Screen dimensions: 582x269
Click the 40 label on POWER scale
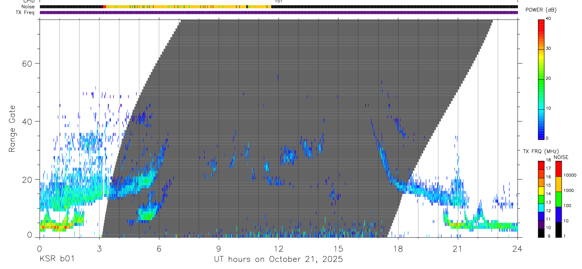(548, 19)
